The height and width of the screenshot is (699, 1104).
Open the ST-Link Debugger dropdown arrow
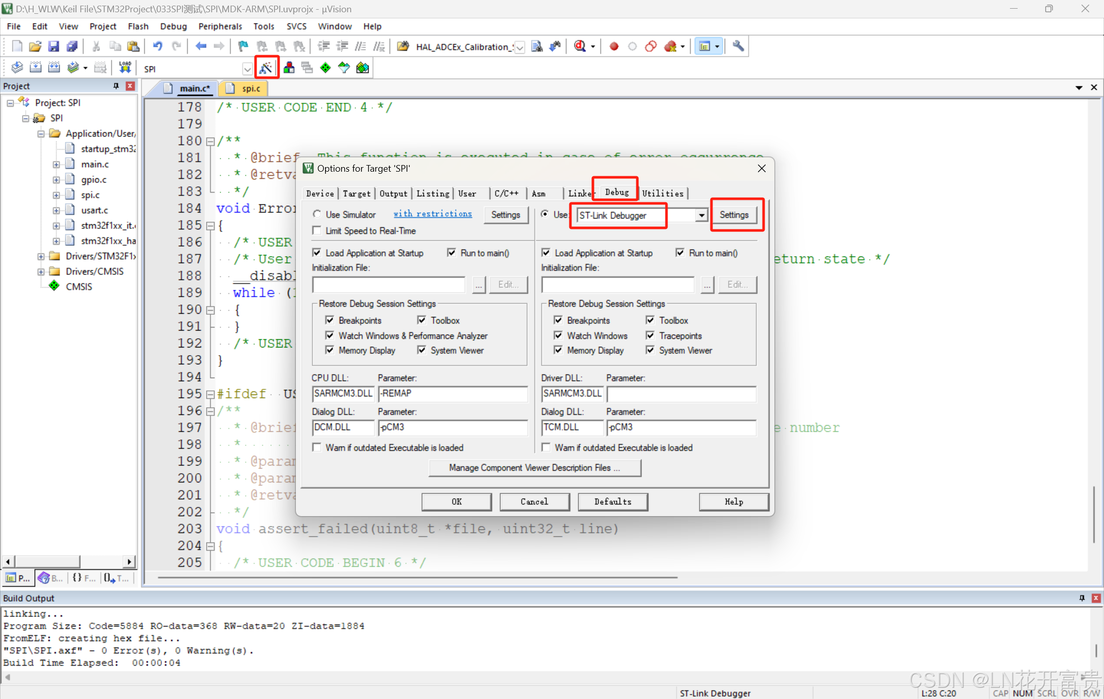(x=701, y=215)
